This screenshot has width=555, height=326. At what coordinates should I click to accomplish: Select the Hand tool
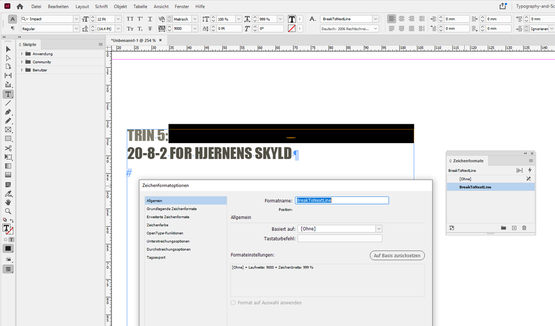coord(8,202)
